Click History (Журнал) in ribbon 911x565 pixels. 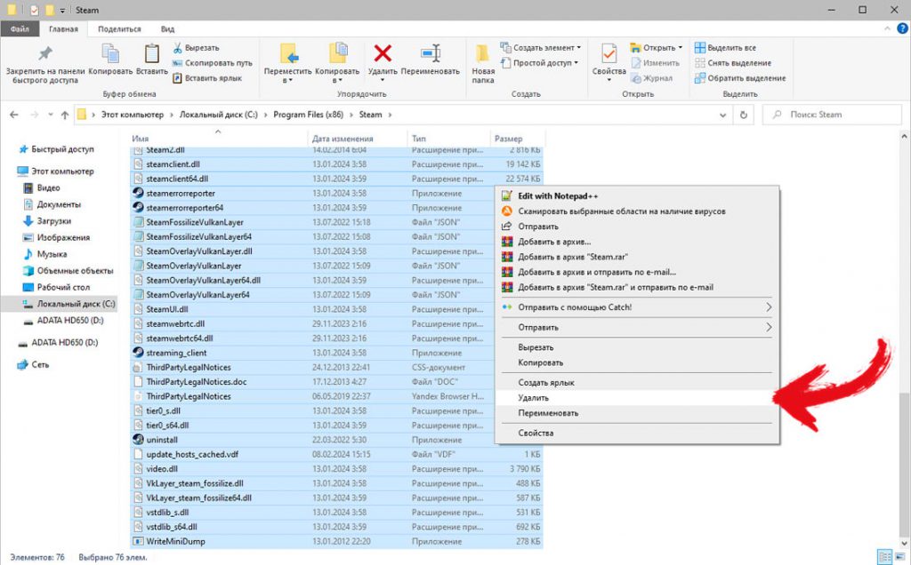[x=651, y=78]
